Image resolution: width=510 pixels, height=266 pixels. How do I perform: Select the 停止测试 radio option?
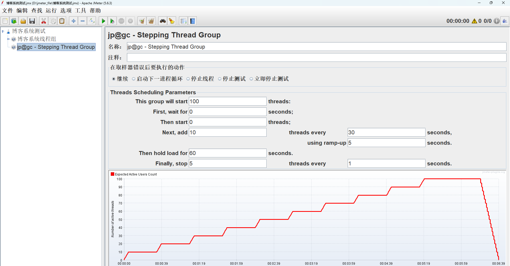220,79
